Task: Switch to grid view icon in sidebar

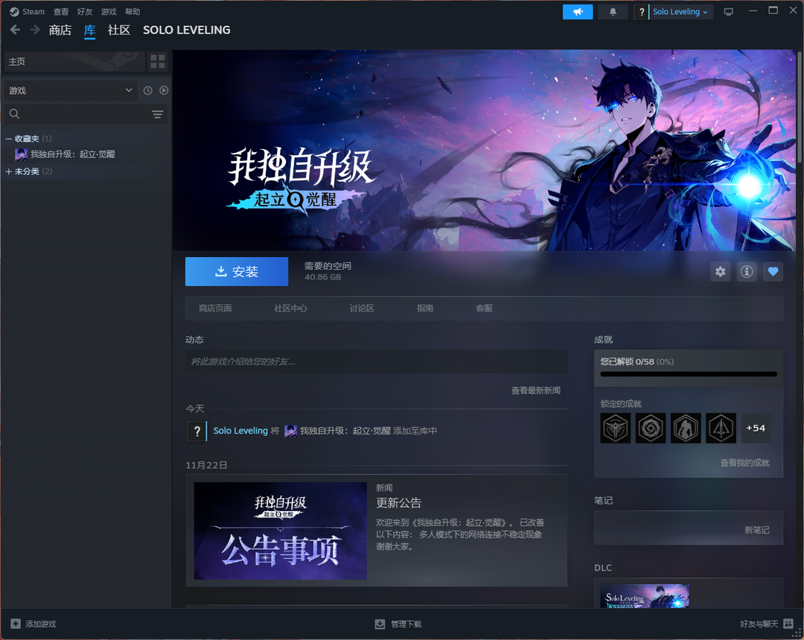Action: click(157, 62)
